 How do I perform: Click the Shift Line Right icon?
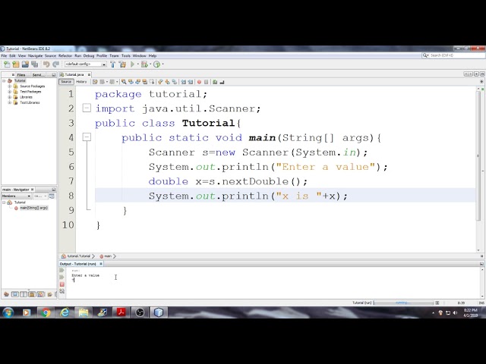tap(191, 82)
